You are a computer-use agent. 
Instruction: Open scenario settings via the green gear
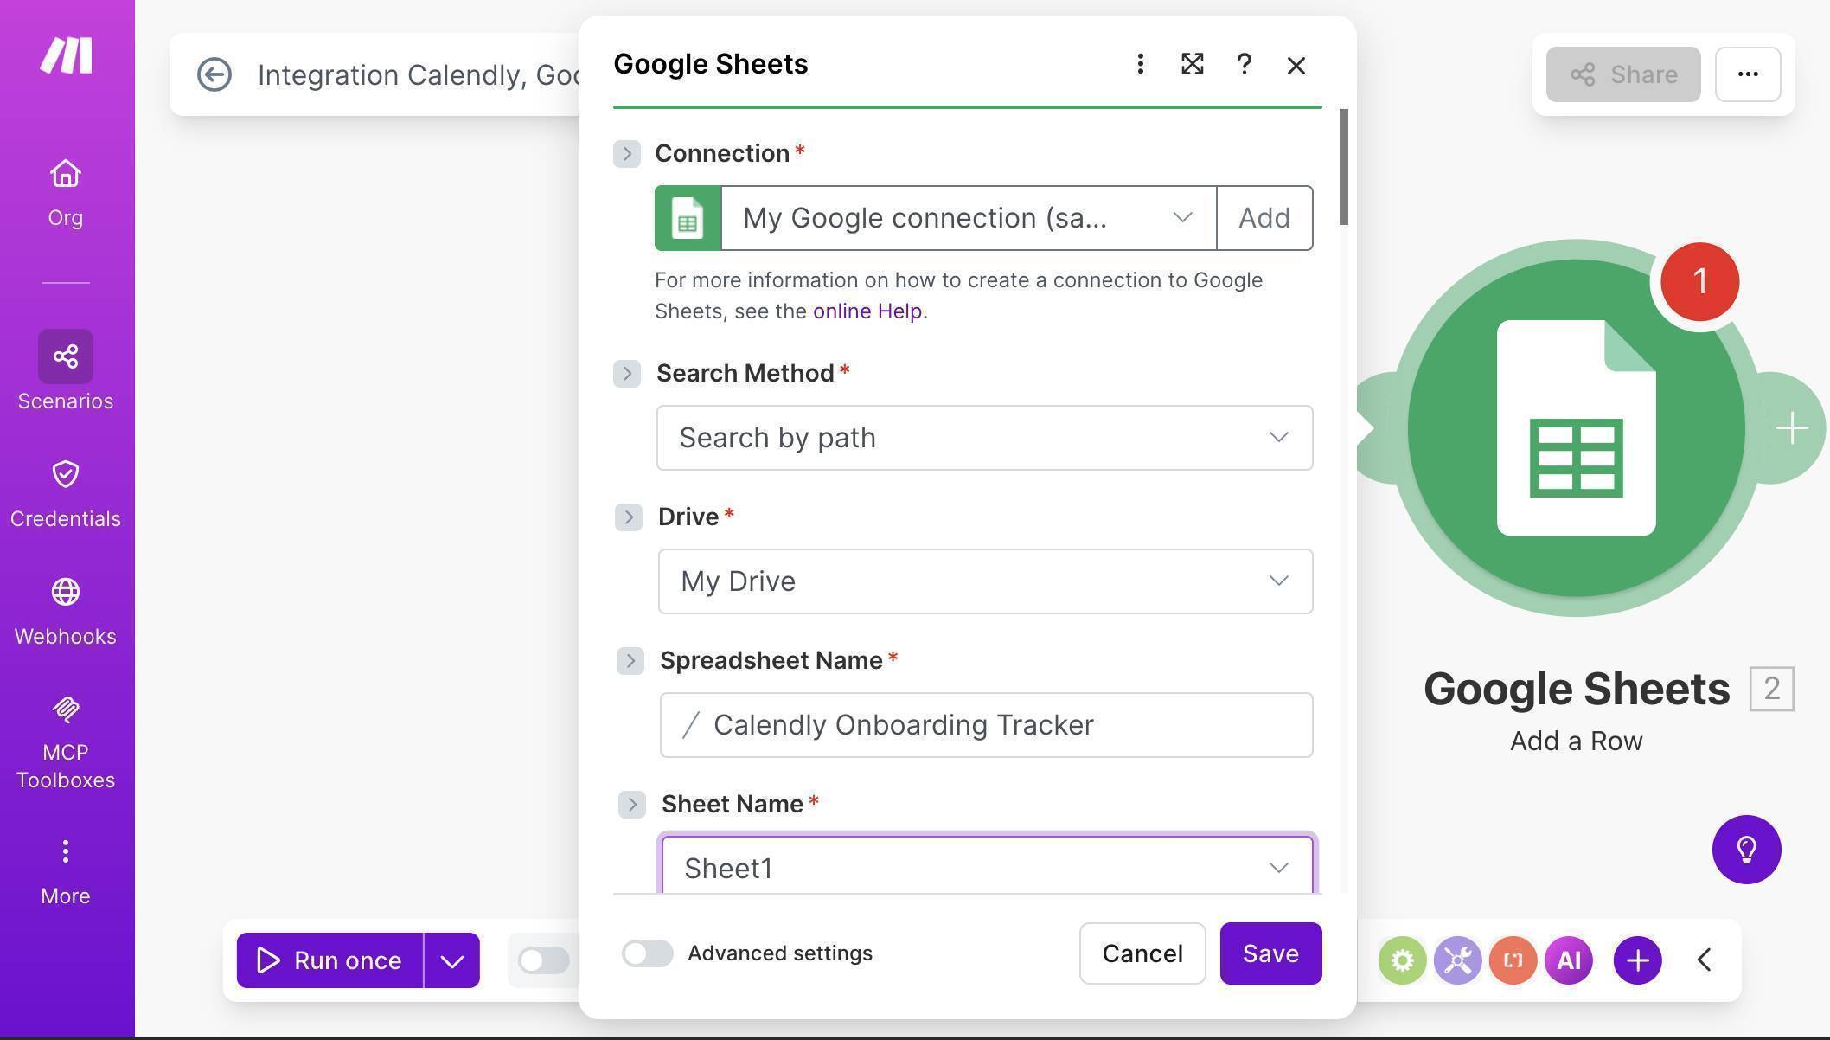(1402, 960)
